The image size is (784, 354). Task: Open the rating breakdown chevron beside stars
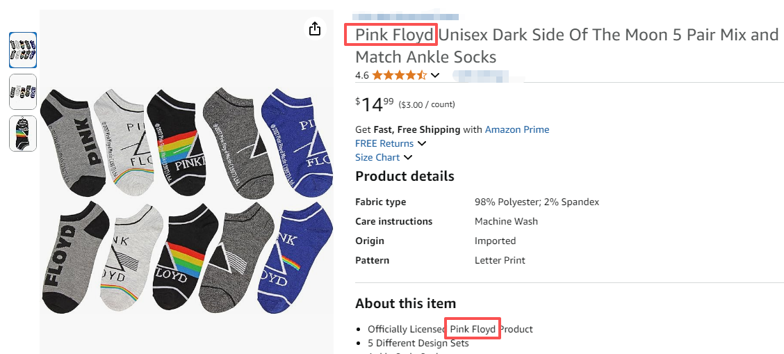pyautogui.click(x=435, y=75)
